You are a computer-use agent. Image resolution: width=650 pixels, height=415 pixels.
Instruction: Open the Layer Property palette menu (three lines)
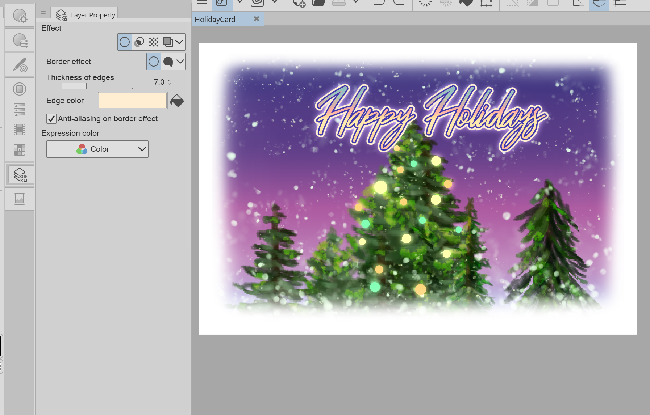[43, 12]
